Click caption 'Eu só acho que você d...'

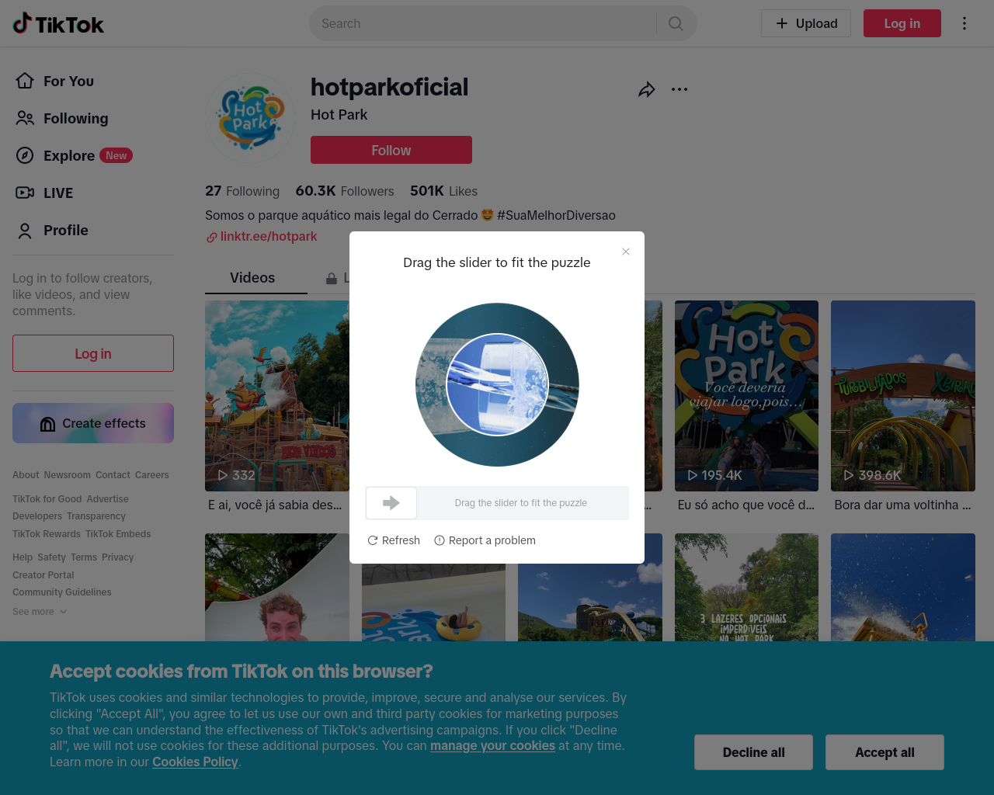coord(746,505)
